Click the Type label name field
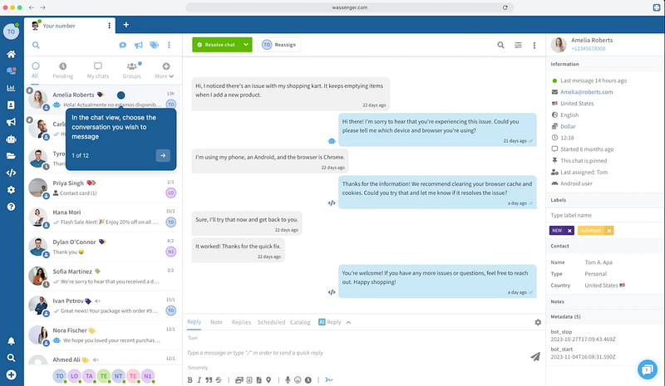 [604, 214]
